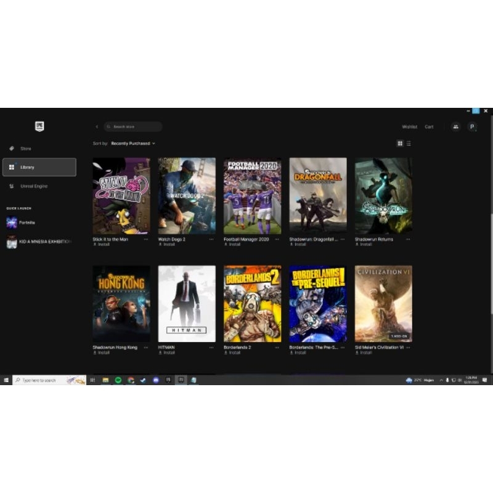Click the taskbar clock and date
The height and width of the screenshot is (493, 493).
point(471,380)
